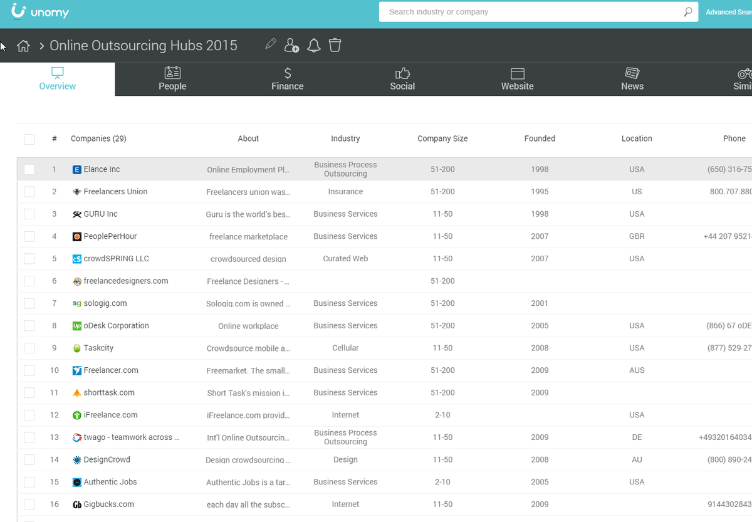Check the box for crowdSPRING LLC
Image resolution: width=752 pixels, height=522 pixels.
pyautogui.click(x=29, y=259)
